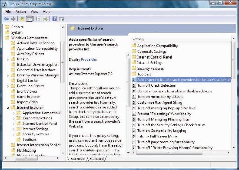239x170 pixels.
Task: Select Digital Locker in tree
Action: [x=27, y=81]
